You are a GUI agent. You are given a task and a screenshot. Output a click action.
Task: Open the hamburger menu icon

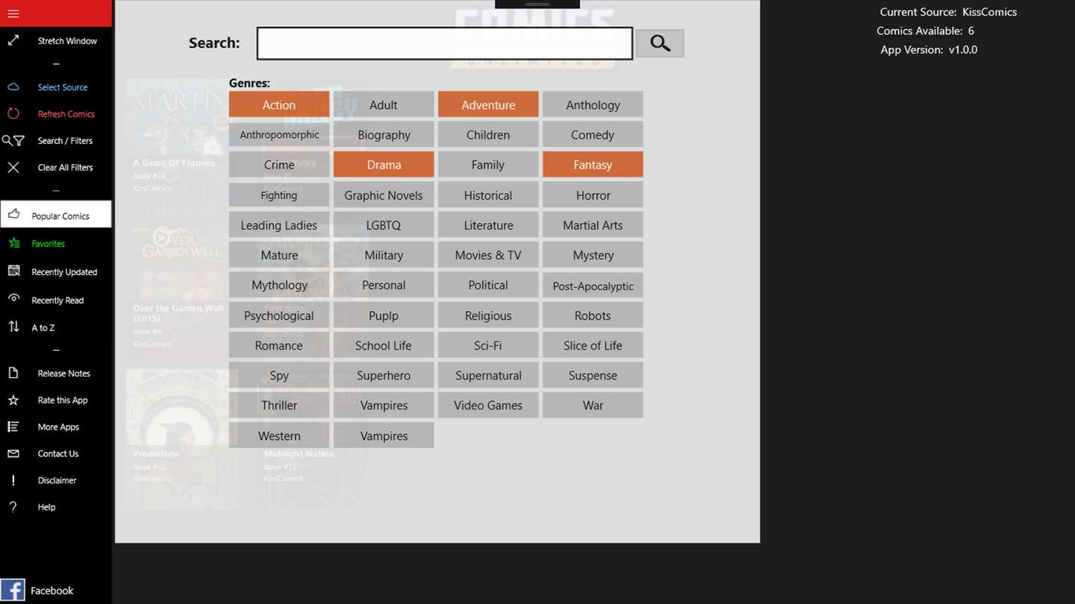click(x=13, y=13)
